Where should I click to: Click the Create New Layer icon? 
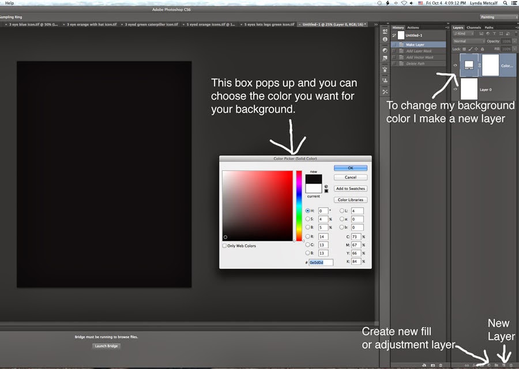coord(504,365)
